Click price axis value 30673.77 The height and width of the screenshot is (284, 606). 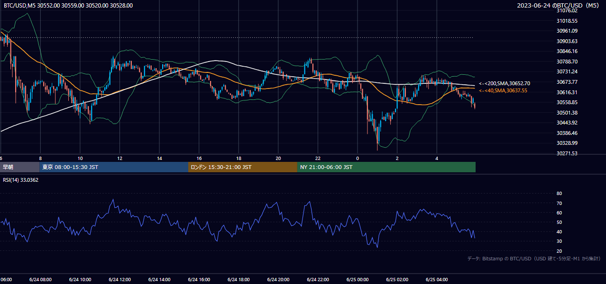coord(567,82)
